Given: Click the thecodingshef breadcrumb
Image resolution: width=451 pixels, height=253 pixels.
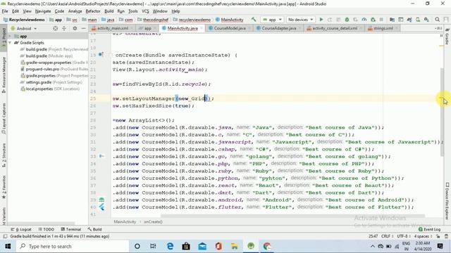Looking at the screenshot, I should coord(153,20).
